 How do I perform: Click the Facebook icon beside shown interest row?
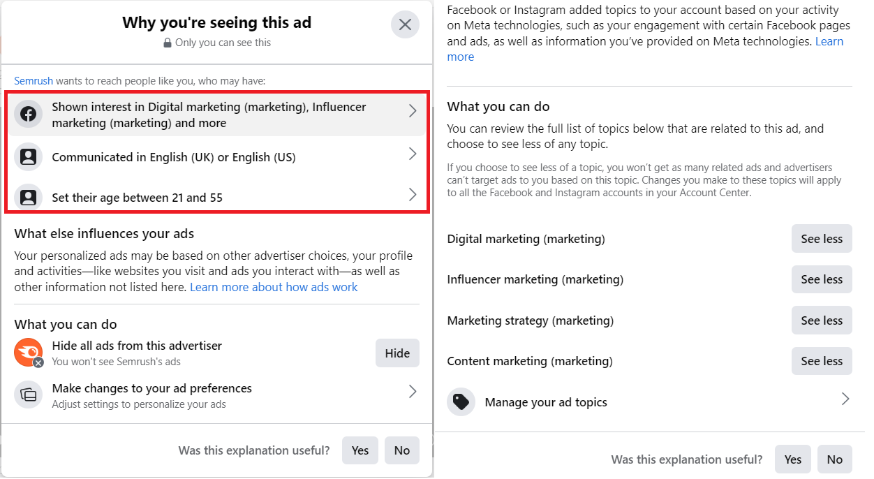tap(29, 115)
